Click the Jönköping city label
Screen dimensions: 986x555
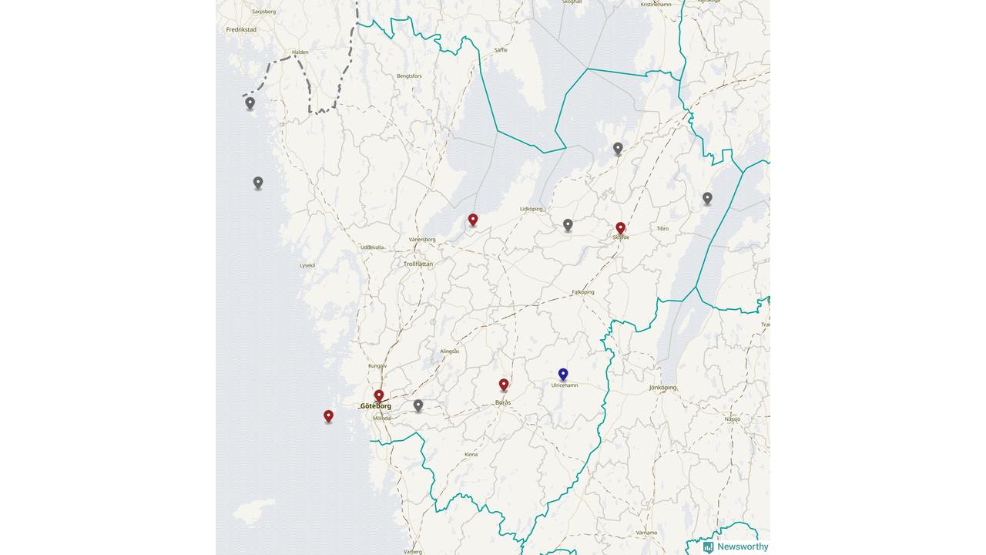[662, 388]
